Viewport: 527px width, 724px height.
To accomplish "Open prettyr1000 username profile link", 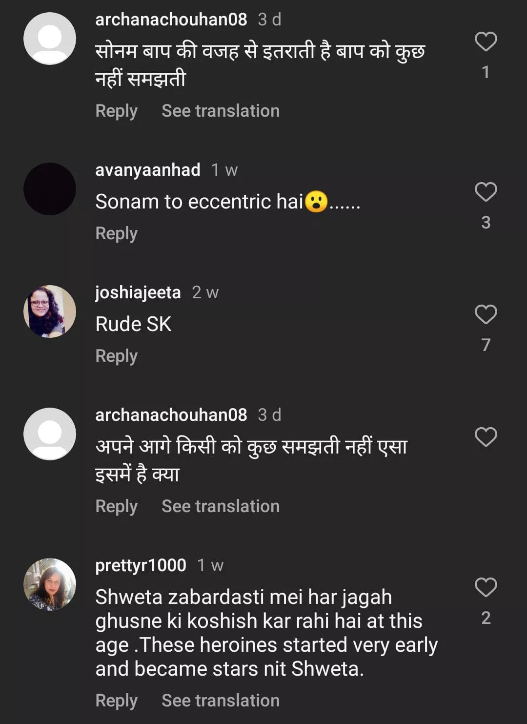I will pos(141,565).
